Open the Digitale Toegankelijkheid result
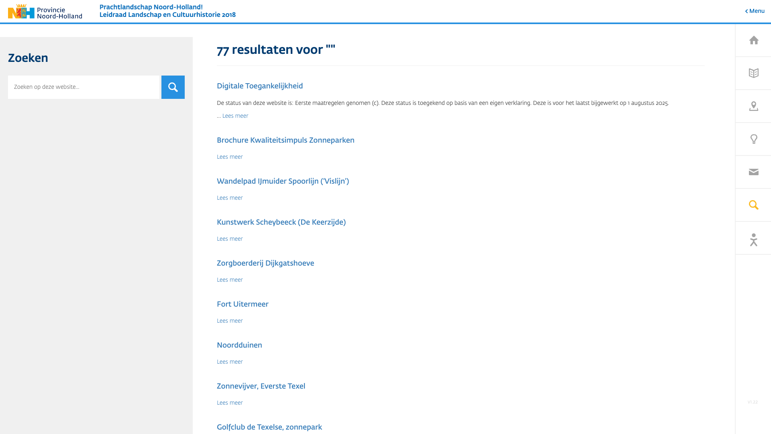Viewport: 771px width, 434px height. click(x=259, y=86)
